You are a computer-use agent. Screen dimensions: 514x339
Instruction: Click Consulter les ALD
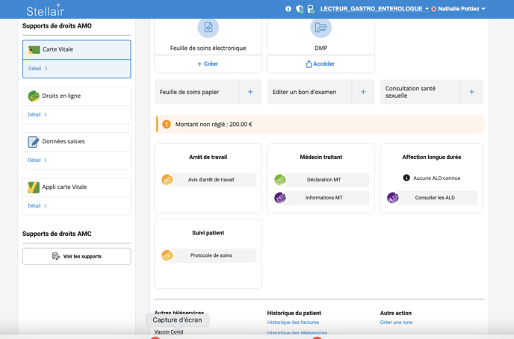[x=434, y=198]
